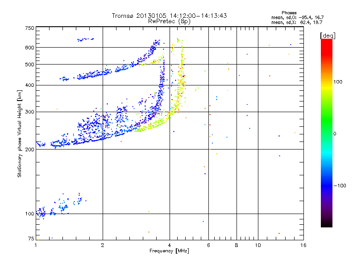Click y-axis tick label '400'

(x=29, y=85)
